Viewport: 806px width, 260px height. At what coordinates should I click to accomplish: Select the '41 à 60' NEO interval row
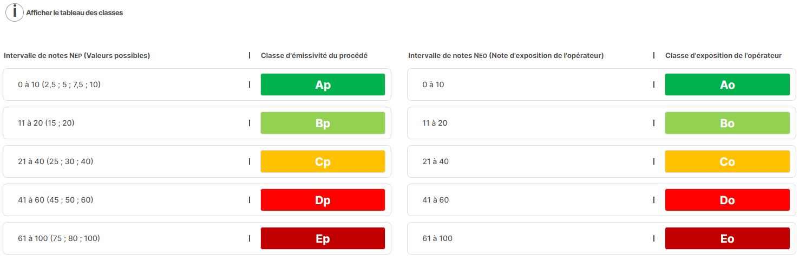[x=601, y=200]
